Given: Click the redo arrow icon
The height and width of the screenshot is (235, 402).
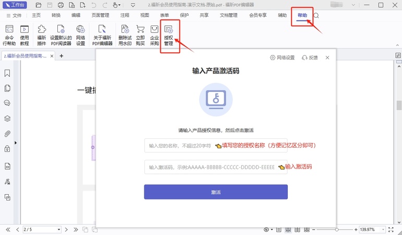Looking at the screenshot, I should click(105, 5).
